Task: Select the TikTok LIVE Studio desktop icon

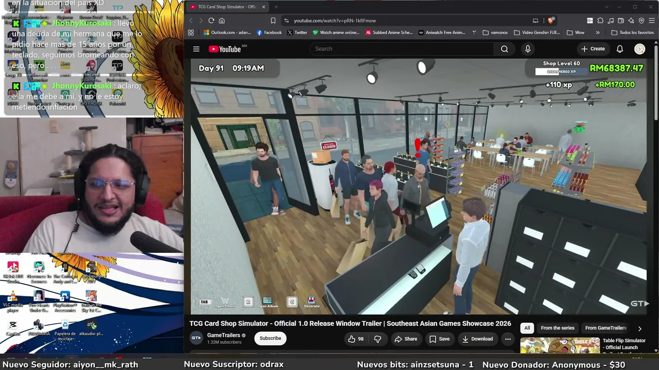Action: click(x=13, y=272)
